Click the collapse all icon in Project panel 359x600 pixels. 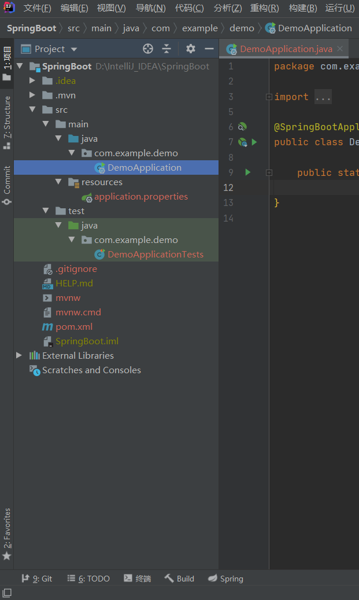pyautogui.click(x=166, y=49)
